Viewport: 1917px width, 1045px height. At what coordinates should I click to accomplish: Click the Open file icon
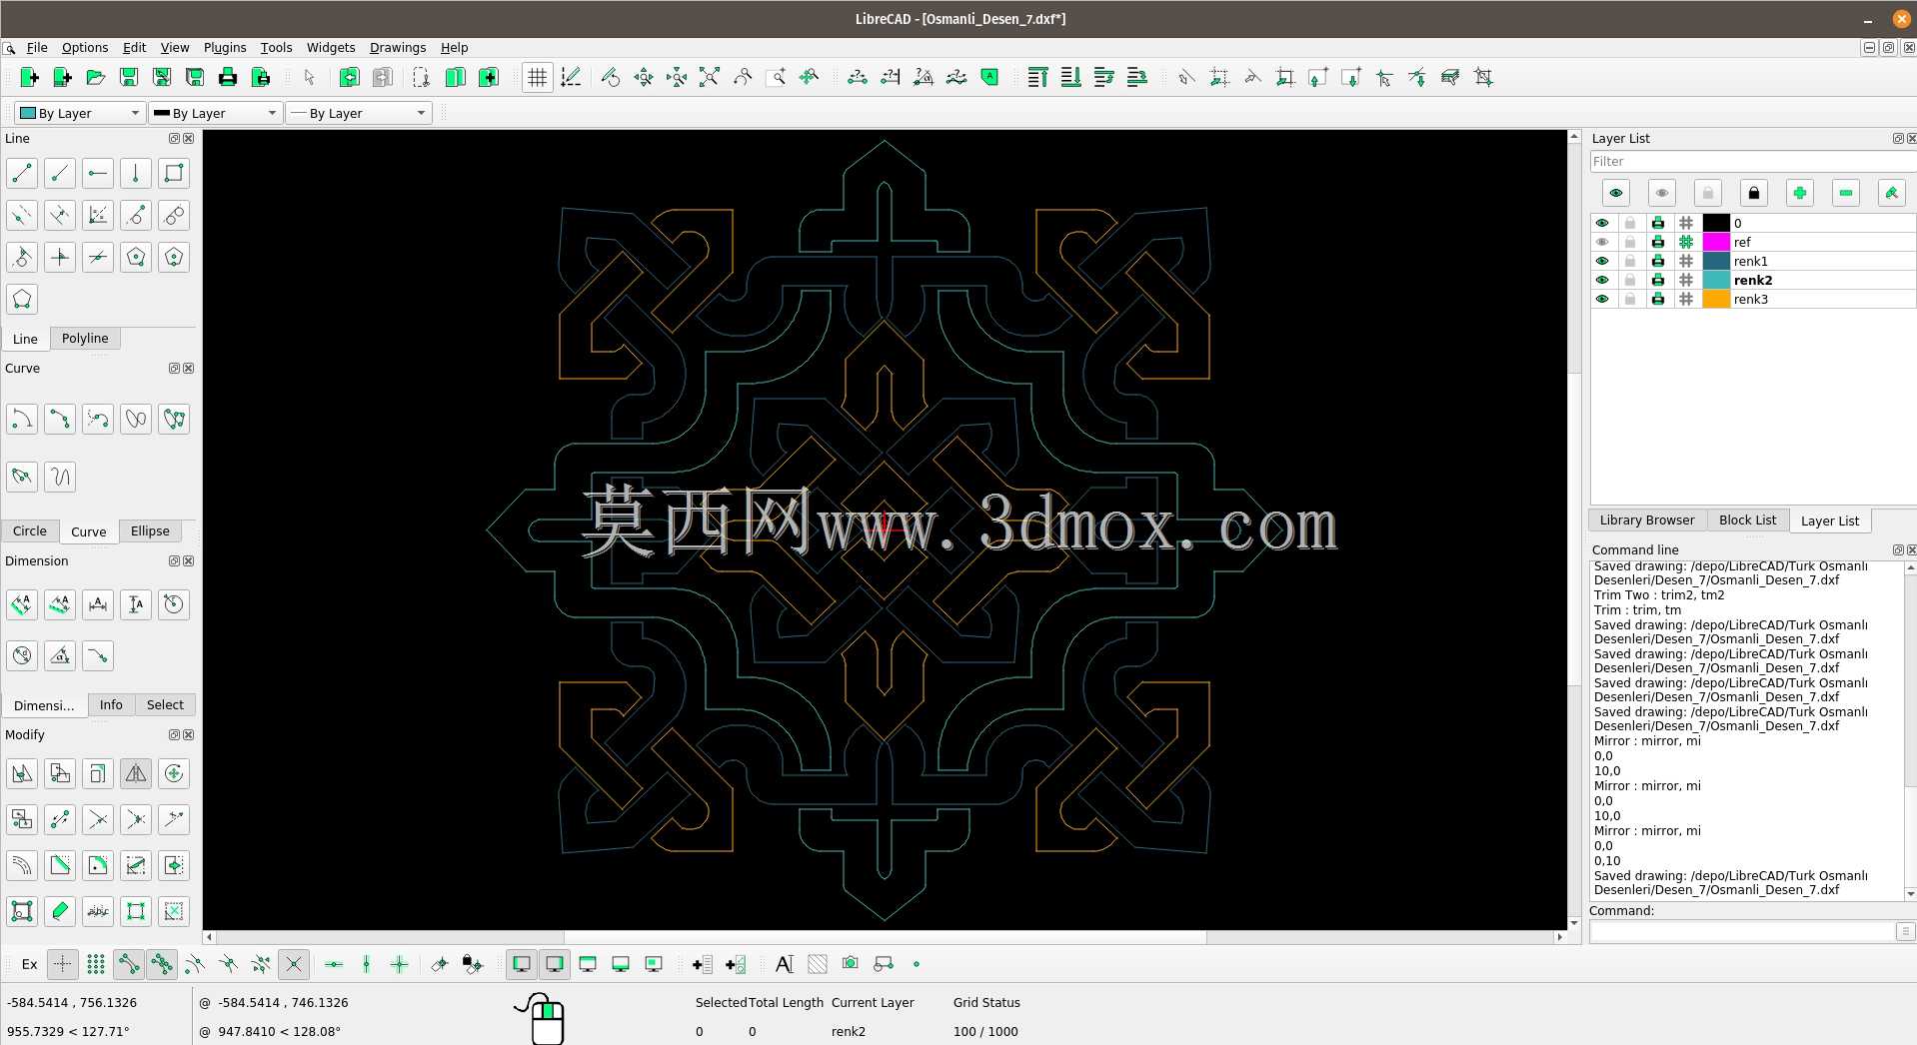(x=95, y=78)
